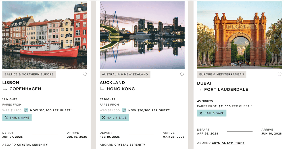Select Baltics & Northern Europe region tag

tap(29, 74)
